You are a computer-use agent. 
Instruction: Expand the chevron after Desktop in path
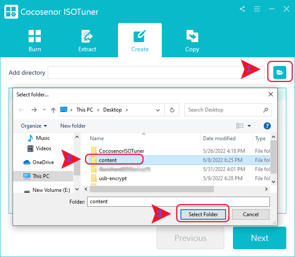point(127,110)
